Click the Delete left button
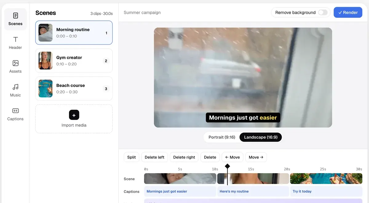Screen dimensions: 369x203 [155, 157]
